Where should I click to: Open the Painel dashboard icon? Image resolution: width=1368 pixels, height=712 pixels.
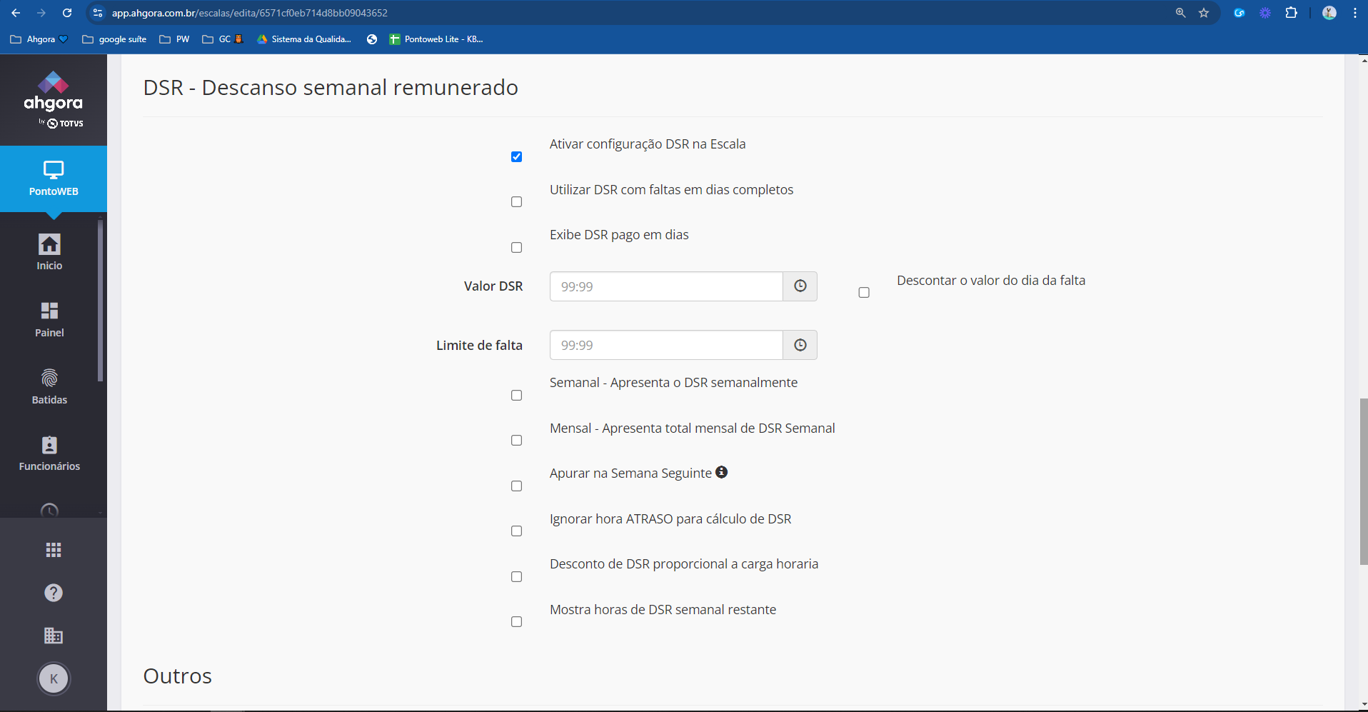click(49, 319)
